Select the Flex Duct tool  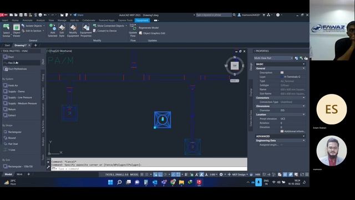[11, 63]
